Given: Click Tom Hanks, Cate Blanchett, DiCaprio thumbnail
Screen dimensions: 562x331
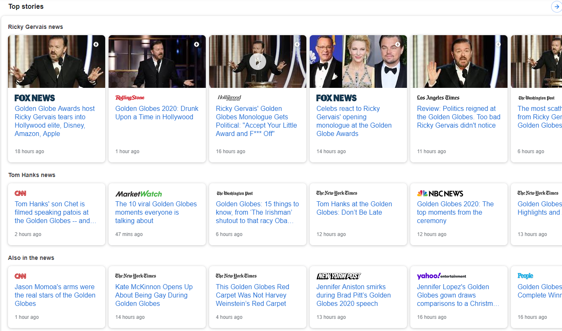Looking at the screenshot, I should click(x=358, y=62).
